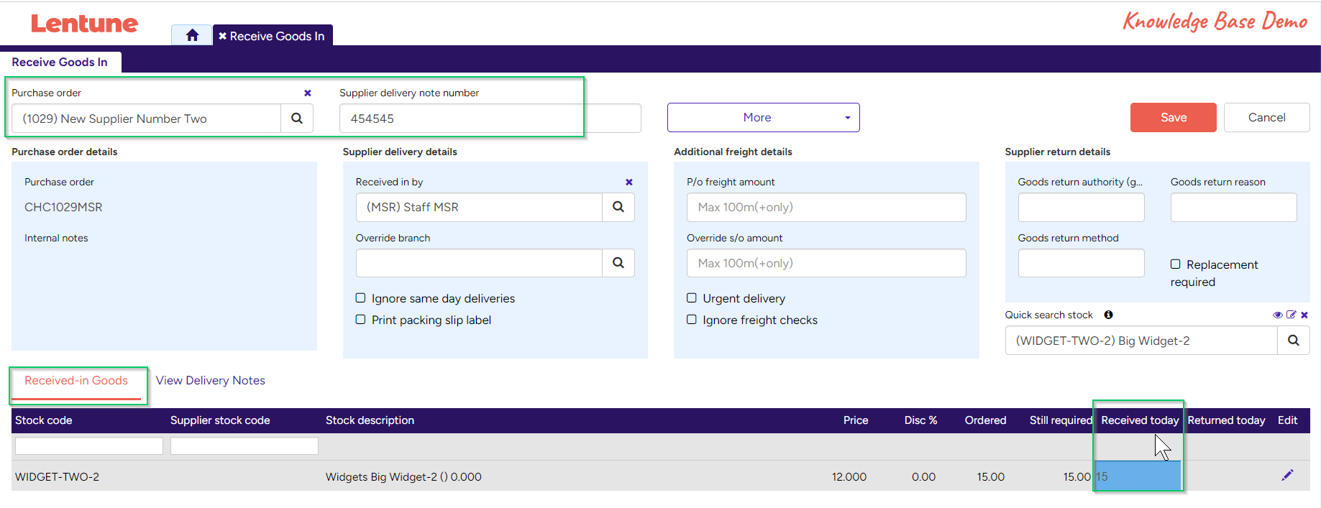Click the Quick search stock eye icon

coord(1277,315)
